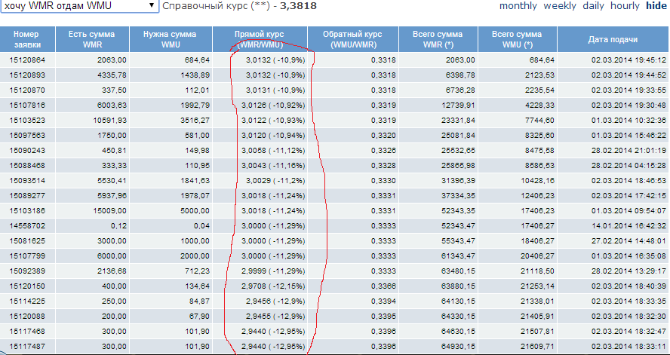Click the 'Нужна сумма WMU' column header
670x355 pixels.
(x=170, y=39)
